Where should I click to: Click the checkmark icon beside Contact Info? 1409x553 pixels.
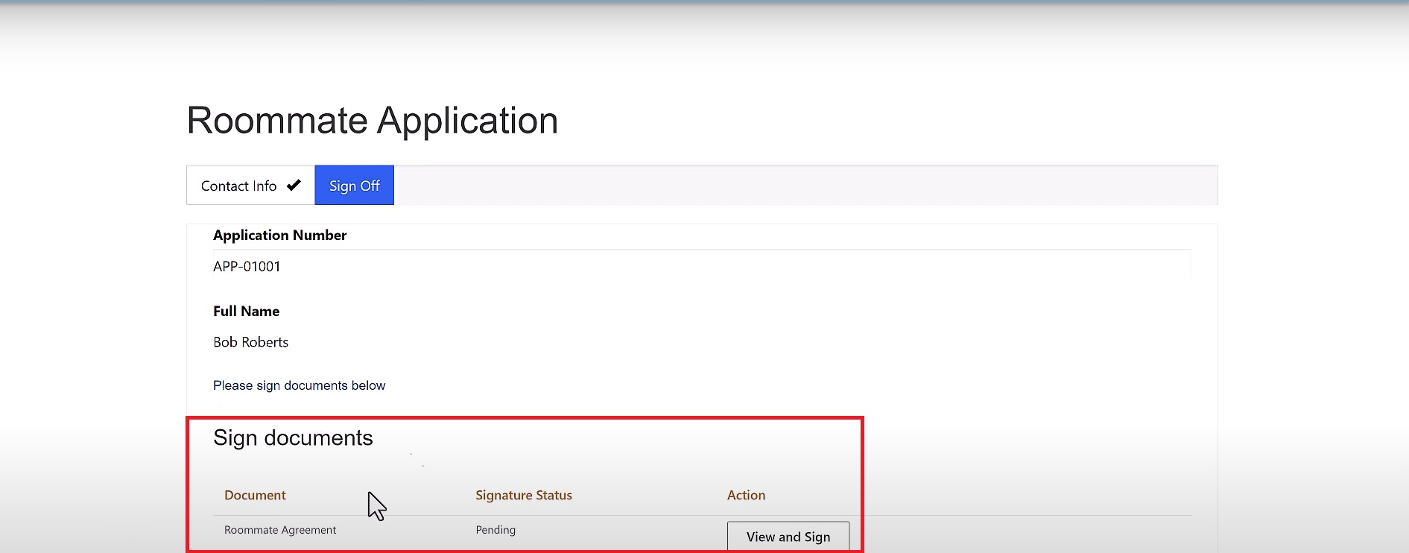pyautogui.click(x=294, y=185)
